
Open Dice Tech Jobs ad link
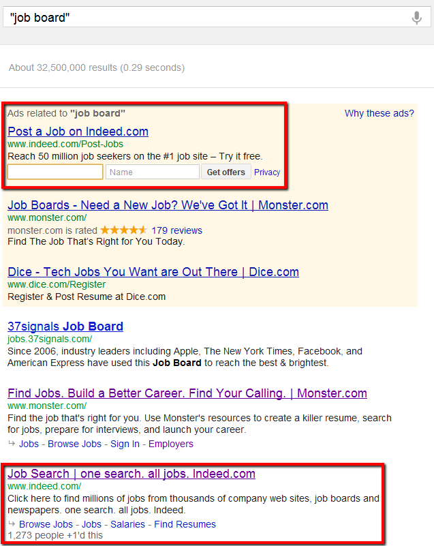[x=153, y=272]
